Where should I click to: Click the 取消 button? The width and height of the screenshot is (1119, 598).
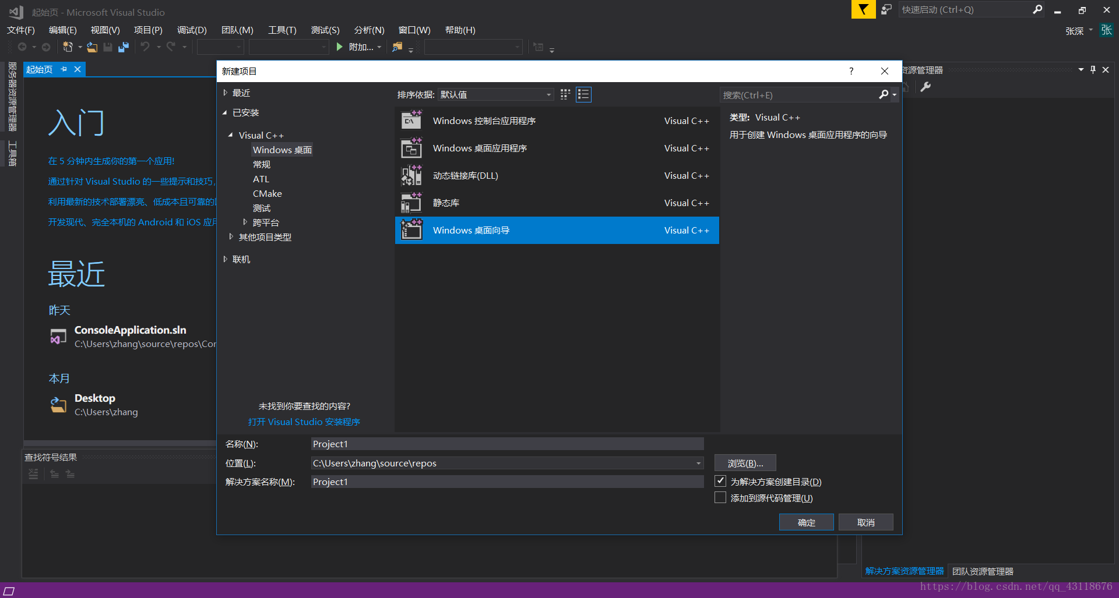[x=866, y=522]
